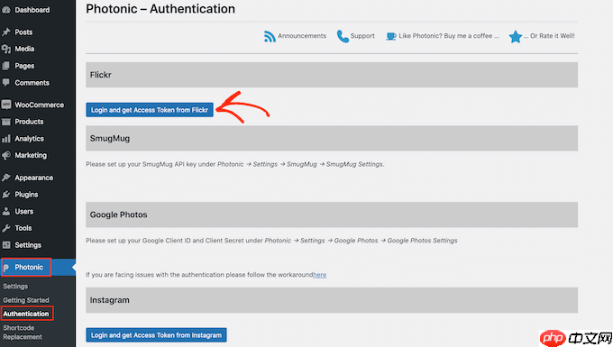Viewport: 613px width, 347px height.
Task: Go to the Media menu
Action: (24, 49)
